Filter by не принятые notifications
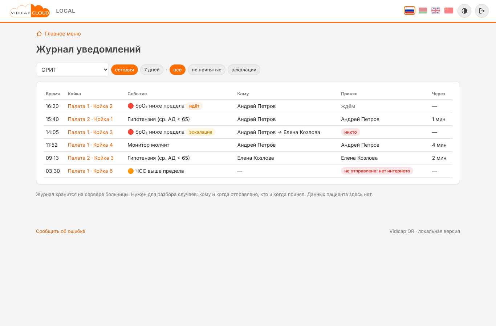496x326 pixels. tap(207, 70)
